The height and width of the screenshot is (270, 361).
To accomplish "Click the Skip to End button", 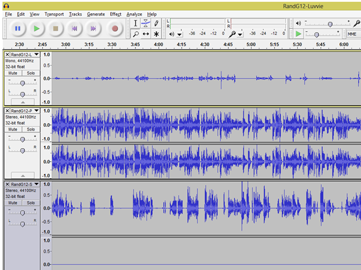I will [x=93, y=28].
